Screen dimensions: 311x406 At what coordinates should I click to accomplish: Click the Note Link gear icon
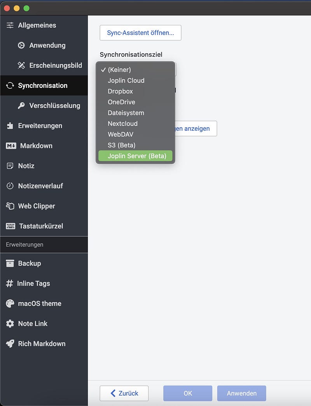10,324
